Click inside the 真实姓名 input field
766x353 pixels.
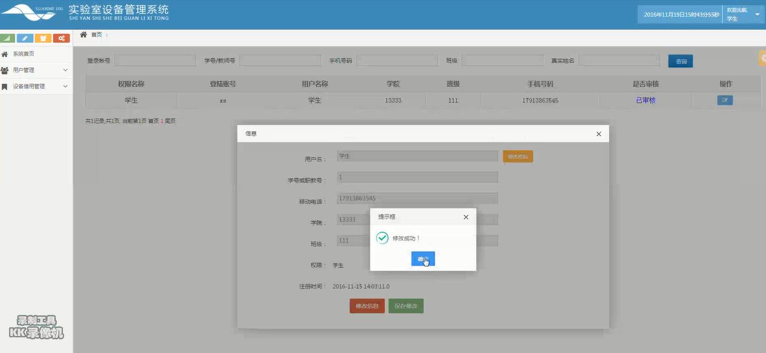click(x=619, y=58)
